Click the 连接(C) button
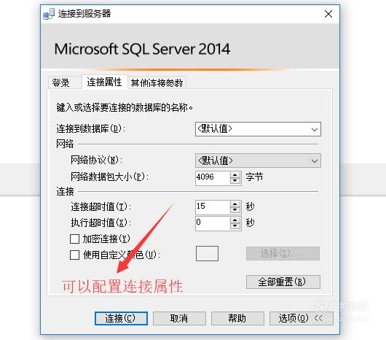 point(121,318)
